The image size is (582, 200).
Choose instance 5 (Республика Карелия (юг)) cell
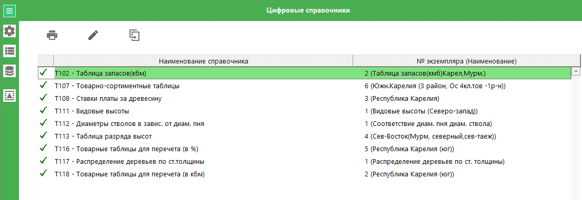(x=409, y=149)
